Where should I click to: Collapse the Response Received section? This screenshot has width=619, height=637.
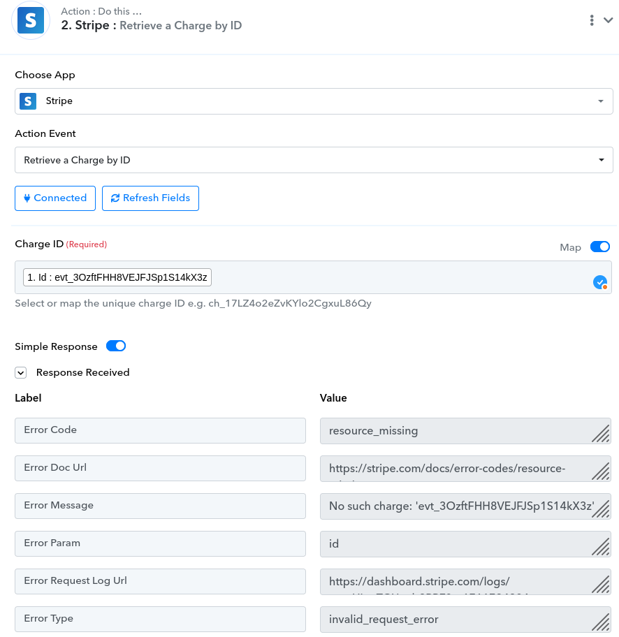(21, 372)
